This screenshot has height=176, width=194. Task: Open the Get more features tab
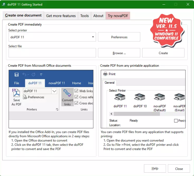click(61, 16)
